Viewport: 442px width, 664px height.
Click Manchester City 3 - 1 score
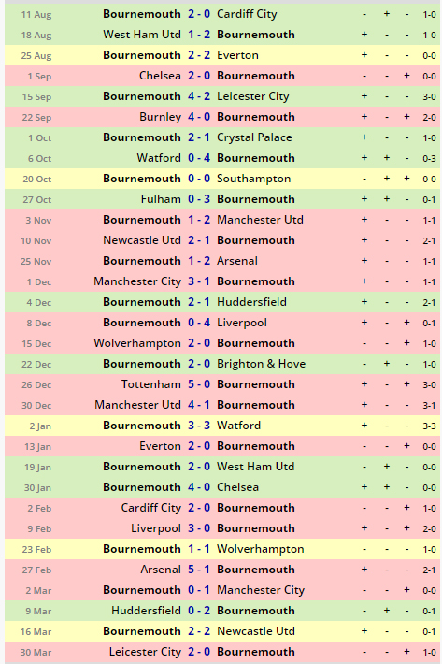[x=199, y=281]
